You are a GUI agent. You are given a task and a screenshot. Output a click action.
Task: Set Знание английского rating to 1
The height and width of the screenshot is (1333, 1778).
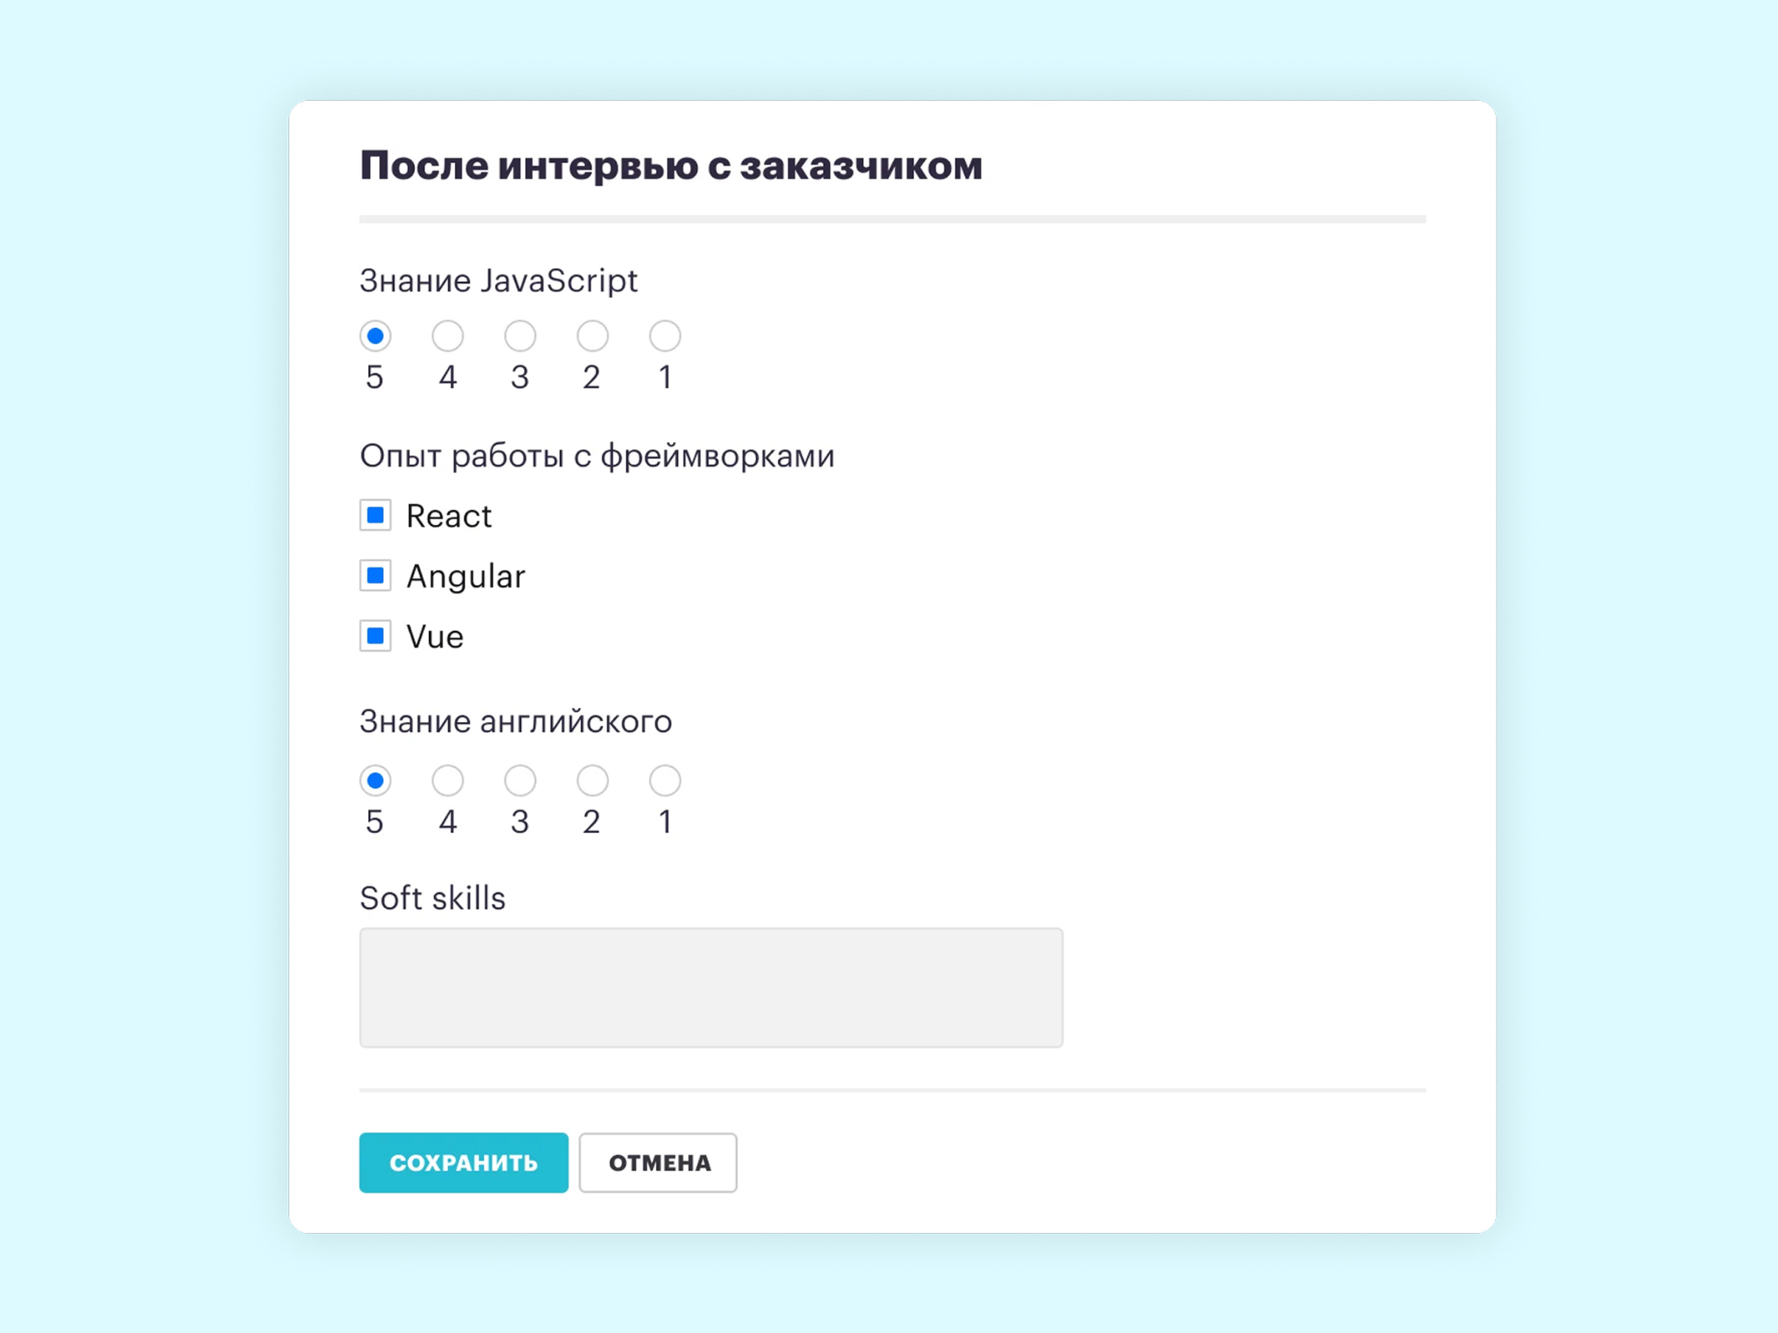coord(665,780)
